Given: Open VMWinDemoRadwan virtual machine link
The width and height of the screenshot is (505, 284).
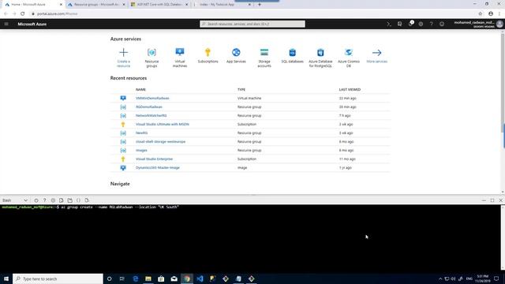Looking at the screenshot, I should 152,98.
